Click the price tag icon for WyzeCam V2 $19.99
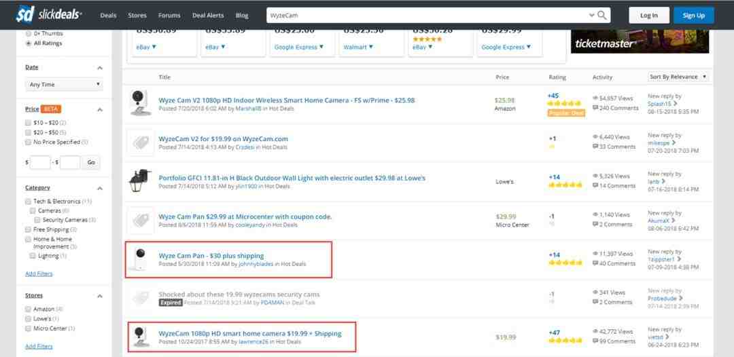This screenshot has height=357, width=734. pos(141,143)
